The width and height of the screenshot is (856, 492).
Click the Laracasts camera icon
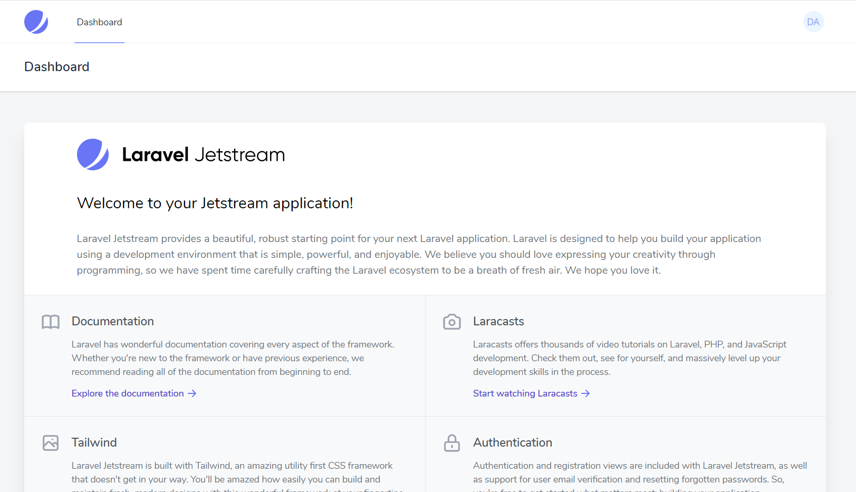[452, 322]
